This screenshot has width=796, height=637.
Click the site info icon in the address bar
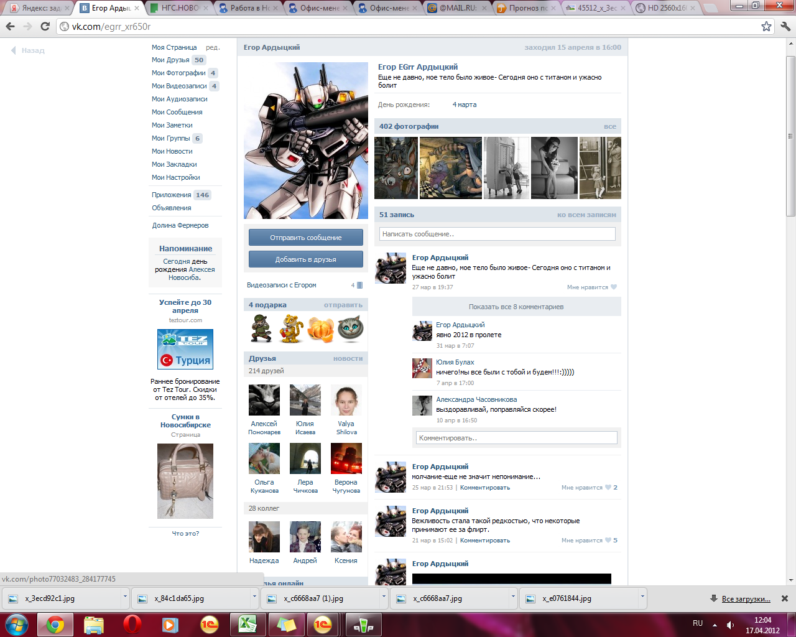64,27
